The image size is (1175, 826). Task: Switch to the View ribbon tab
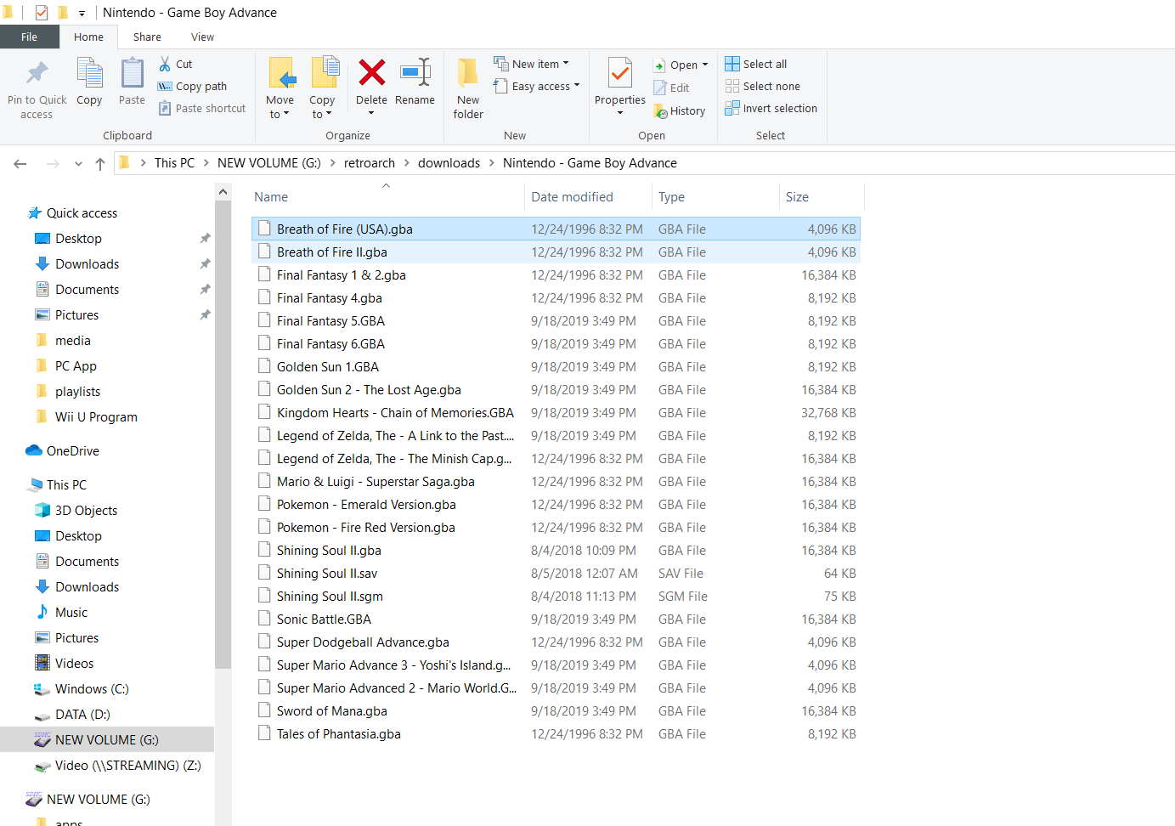tap(202, 37)
